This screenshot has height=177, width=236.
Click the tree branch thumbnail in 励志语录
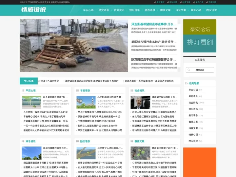86,153
